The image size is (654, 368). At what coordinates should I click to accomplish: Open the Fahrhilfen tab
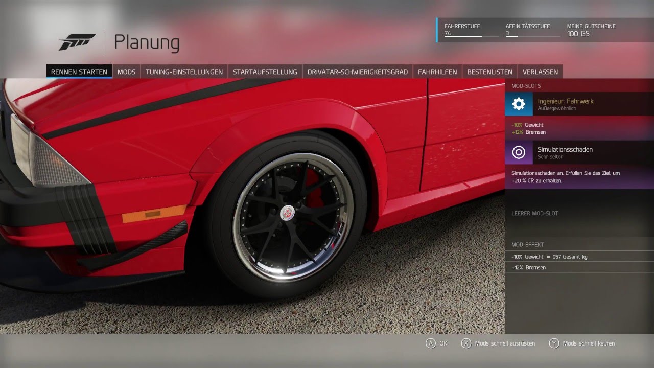(437, 72)
